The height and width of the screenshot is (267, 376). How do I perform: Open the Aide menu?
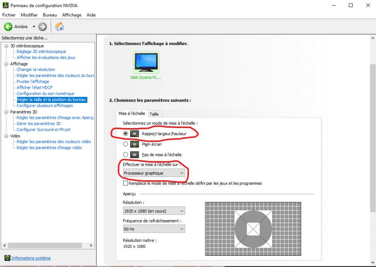[91, 15]
